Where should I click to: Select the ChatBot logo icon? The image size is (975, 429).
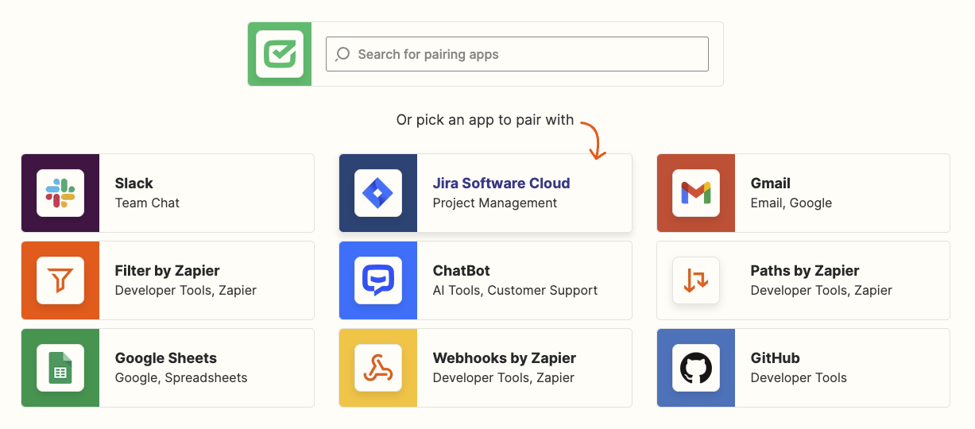378,280
